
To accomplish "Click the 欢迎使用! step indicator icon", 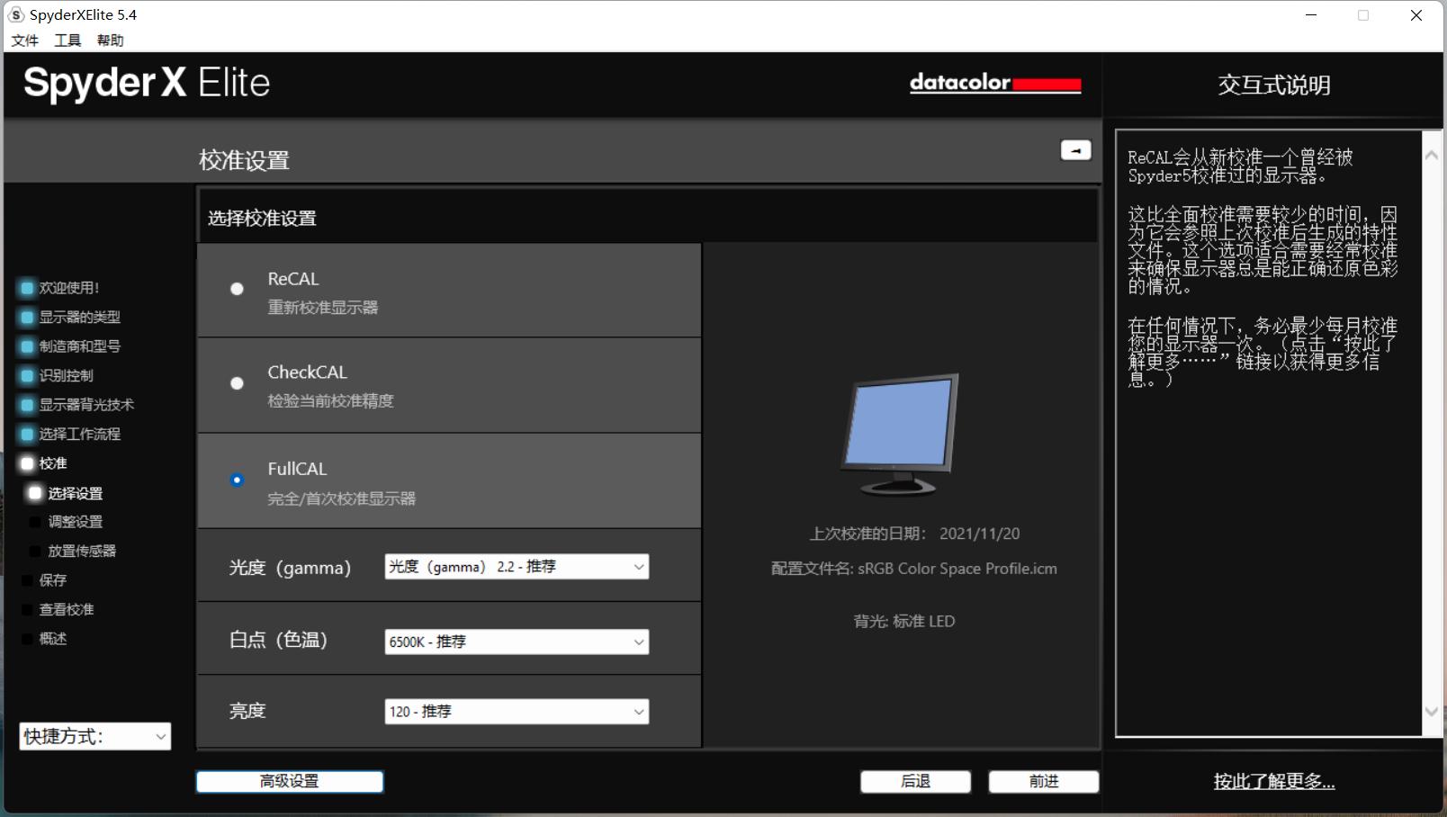I will 27,288.
